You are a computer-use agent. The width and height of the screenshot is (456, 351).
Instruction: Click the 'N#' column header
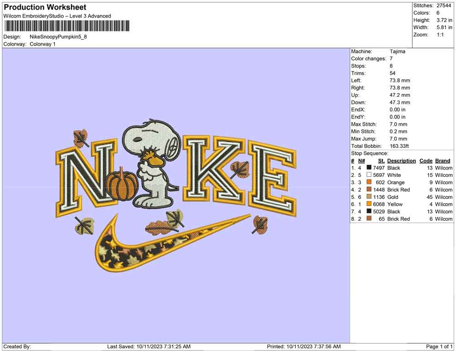pyautogui.click(x=362, y=160)
